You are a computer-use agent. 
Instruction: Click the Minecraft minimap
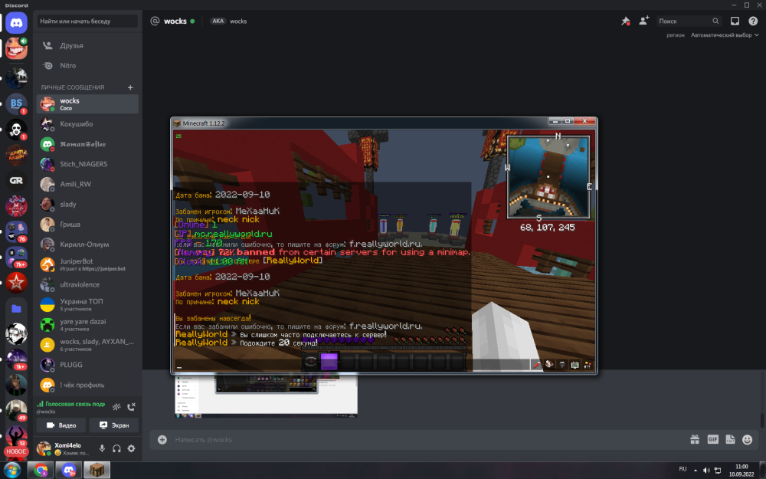point(548,177)
